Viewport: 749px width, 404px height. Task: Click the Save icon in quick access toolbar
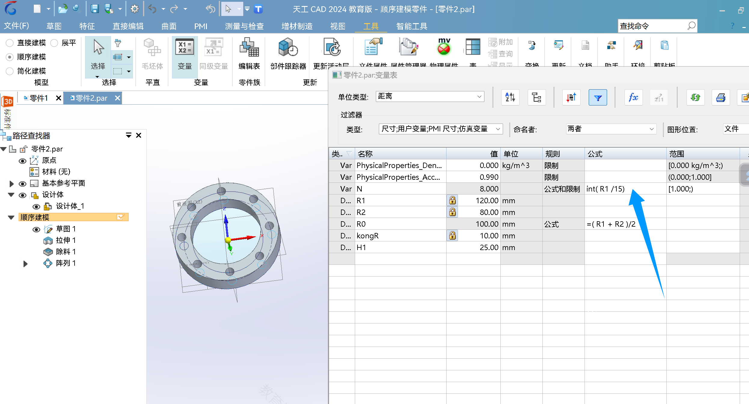[94, 9]
